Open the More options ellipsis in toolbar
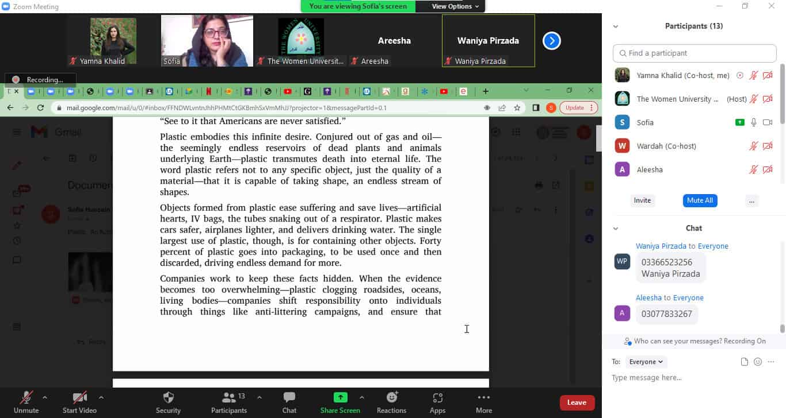Image resolution: width=786 pixels, height=418 pixels. pyautogui.click(x=483, y=398)
